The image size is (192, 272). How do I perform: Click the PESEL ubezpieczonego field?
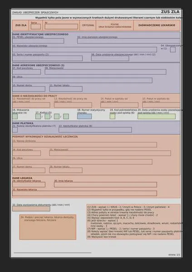click(38, 41)
